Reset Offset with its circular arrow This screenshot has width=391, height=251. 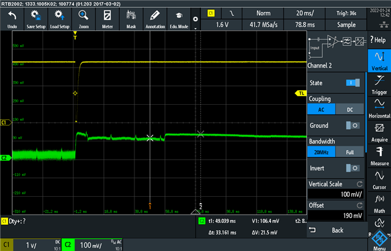(x=359, y=205)
